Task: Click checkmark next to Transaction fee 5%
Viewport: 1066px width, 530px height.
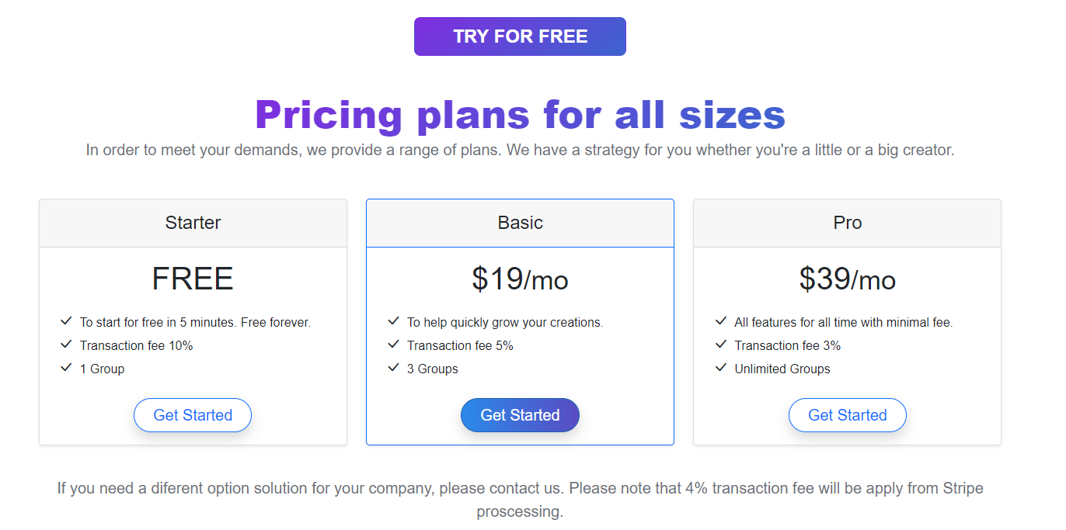Action: coord(393,345)
